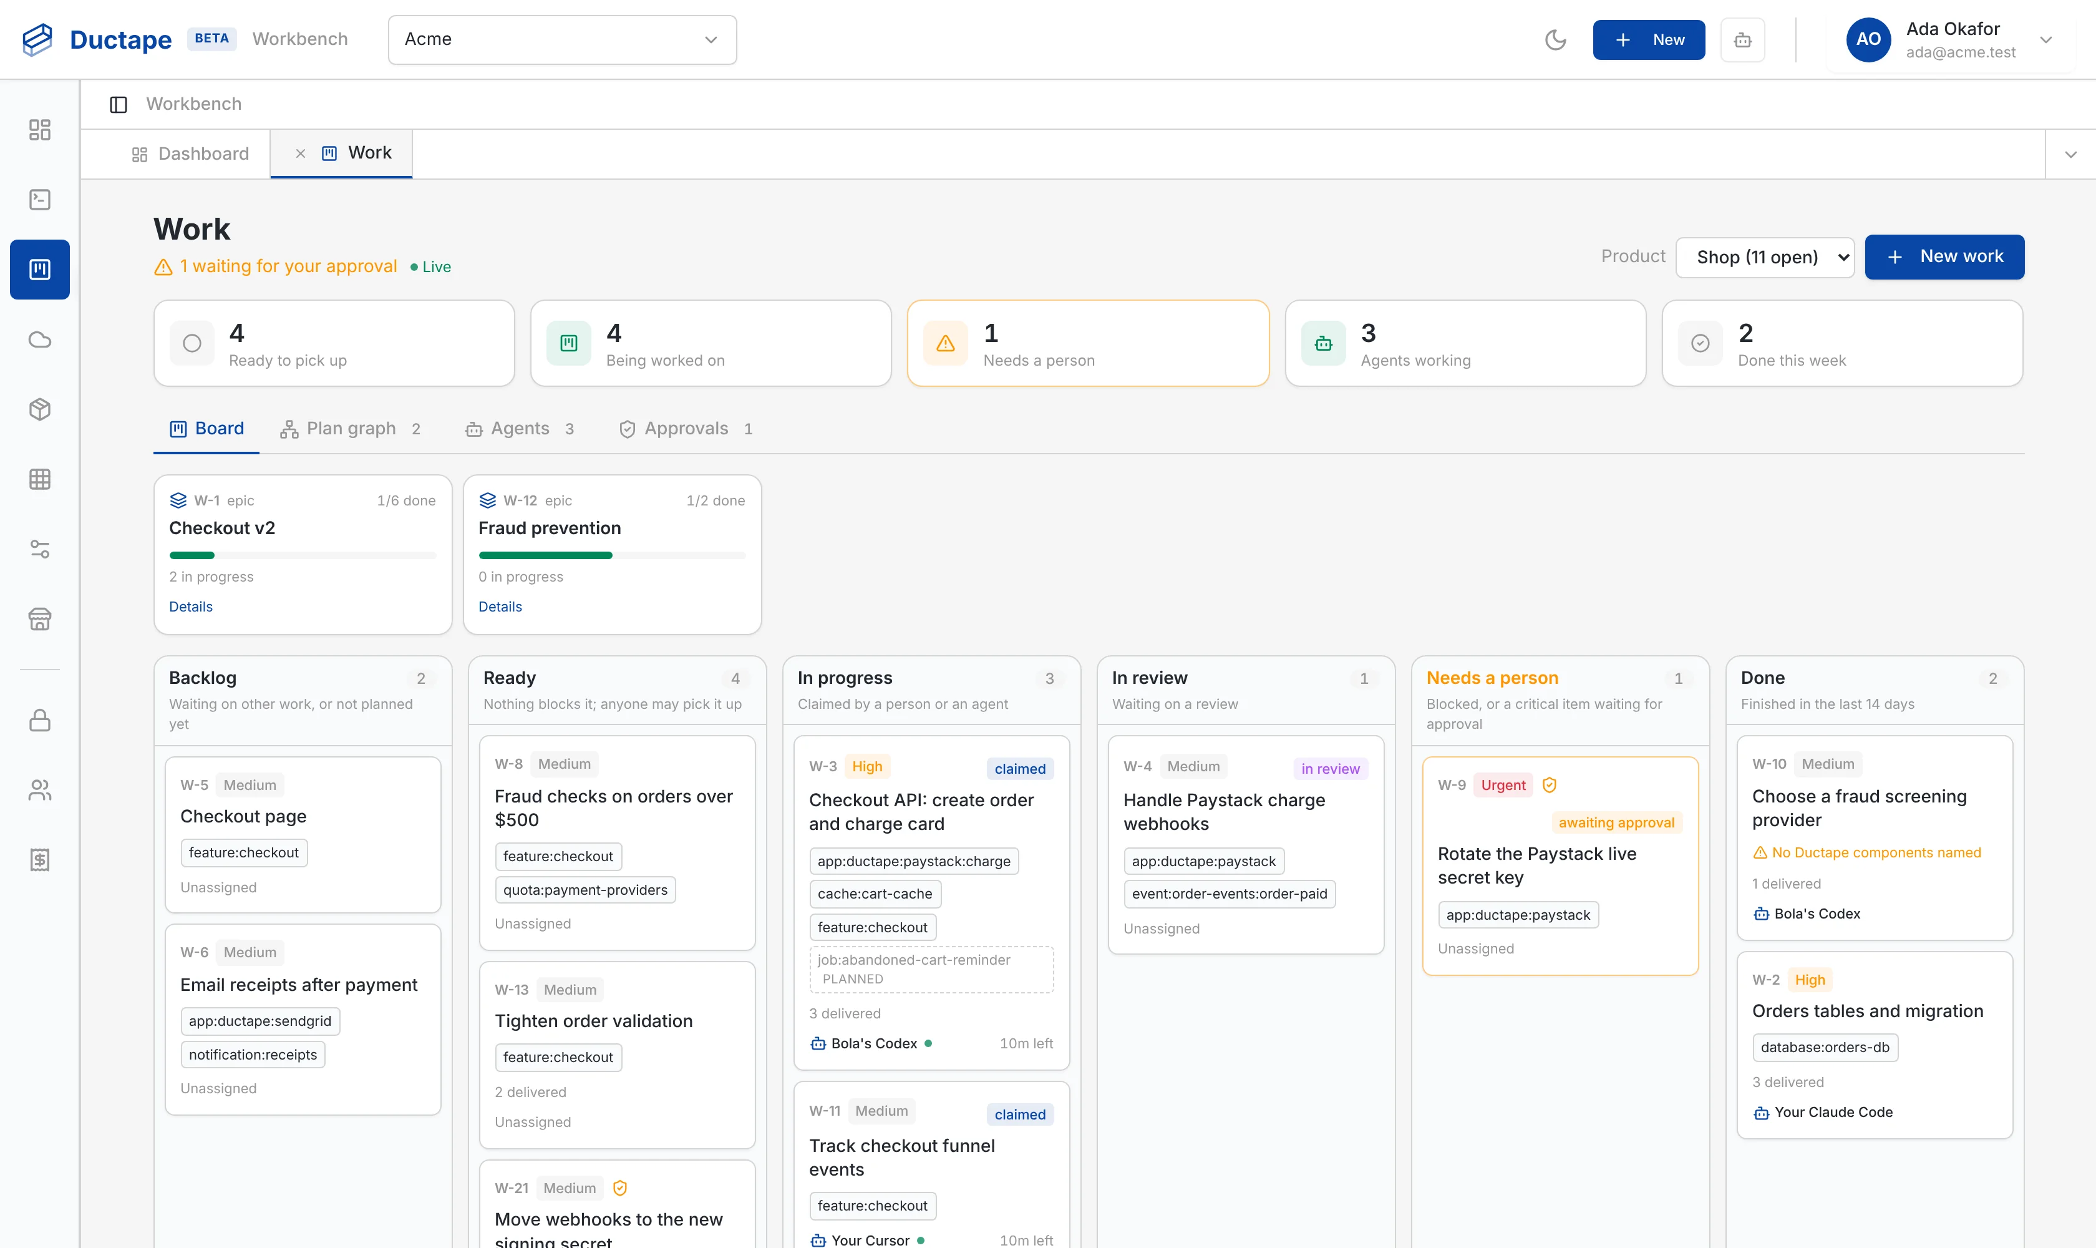Open the storefront icon in sidebar

[x=39, y=619]
